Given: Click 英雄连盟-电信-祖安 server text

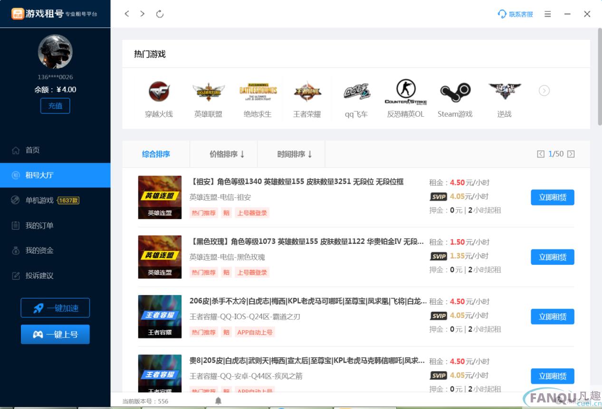Looking at the screenshot, I should (220, 197).
